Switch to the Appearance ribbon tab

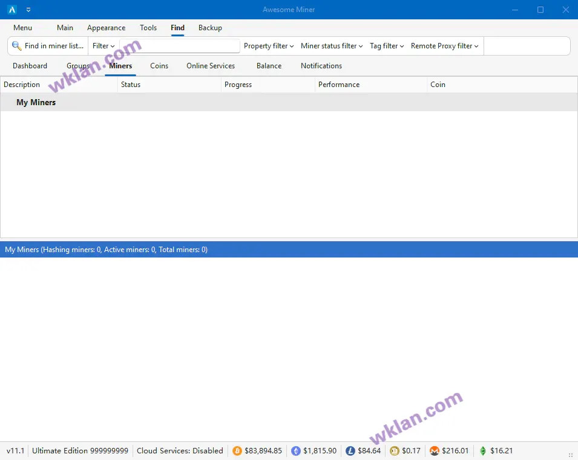tap(106, 28)
